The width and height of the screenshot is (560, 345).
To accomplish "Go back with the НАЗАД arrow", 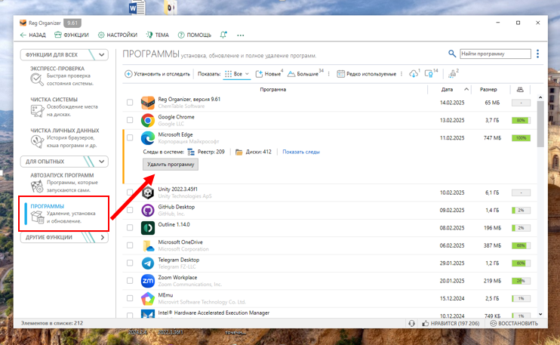I will click(x=33, y=35).
